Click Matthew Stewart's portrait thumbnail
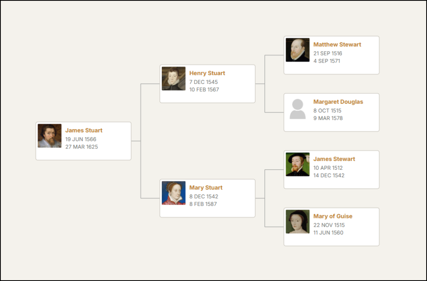The width and height of the screenshot is (427, 281). [298, 50]
